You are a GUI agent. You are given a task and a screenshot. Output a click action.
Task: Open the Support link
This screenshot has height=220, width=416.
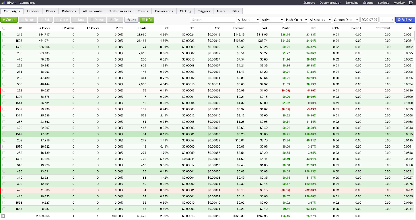(309, 3)
